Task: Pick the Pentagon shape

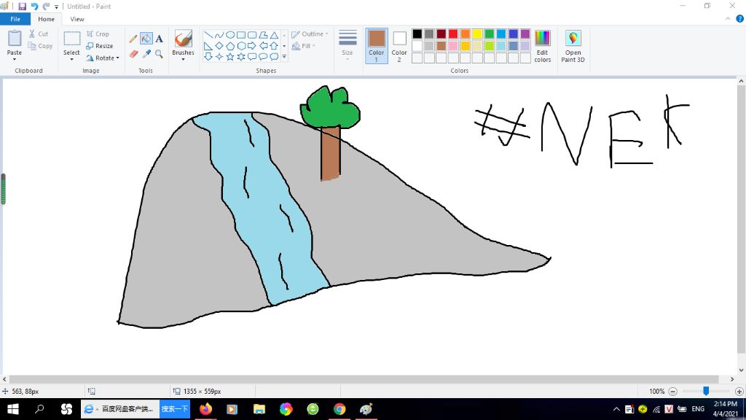Action: 229,46
